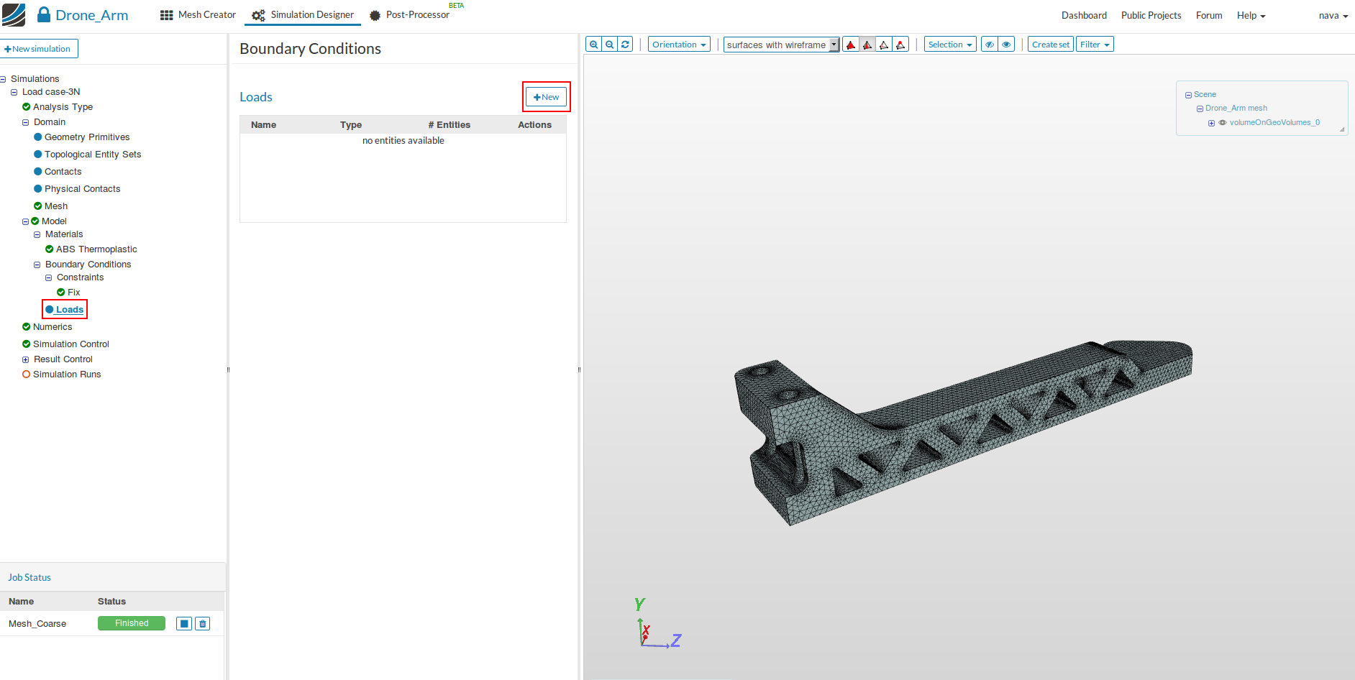
Task: Switch to the Mesh Creator tab
Action: (x=198, y=15)
